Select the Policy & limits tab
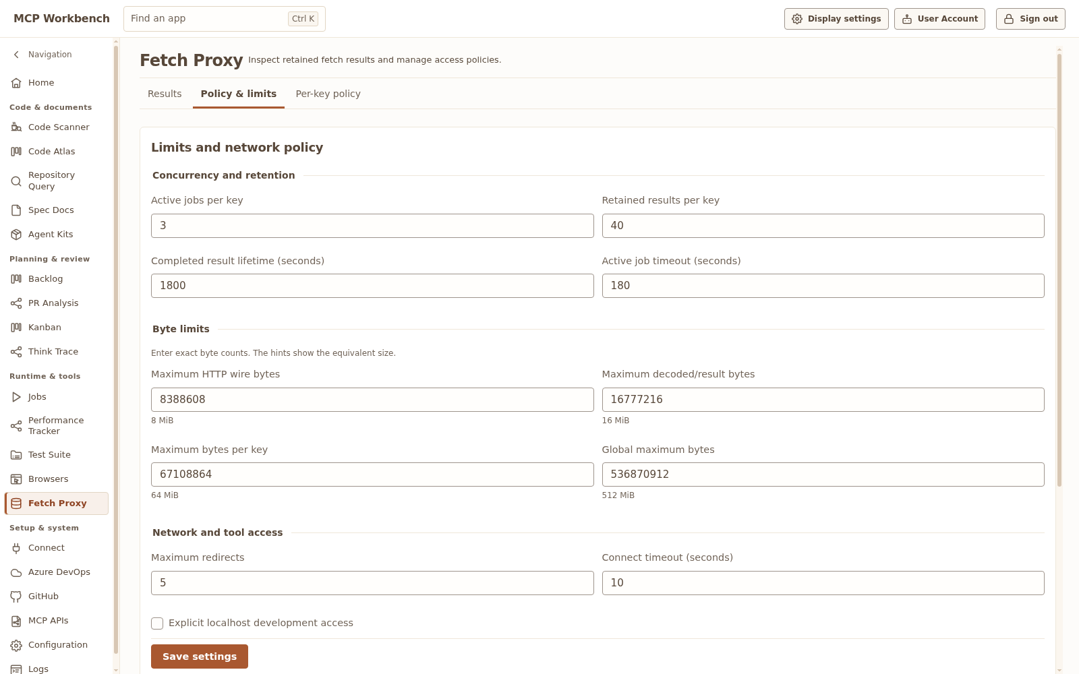 [239, 94]
